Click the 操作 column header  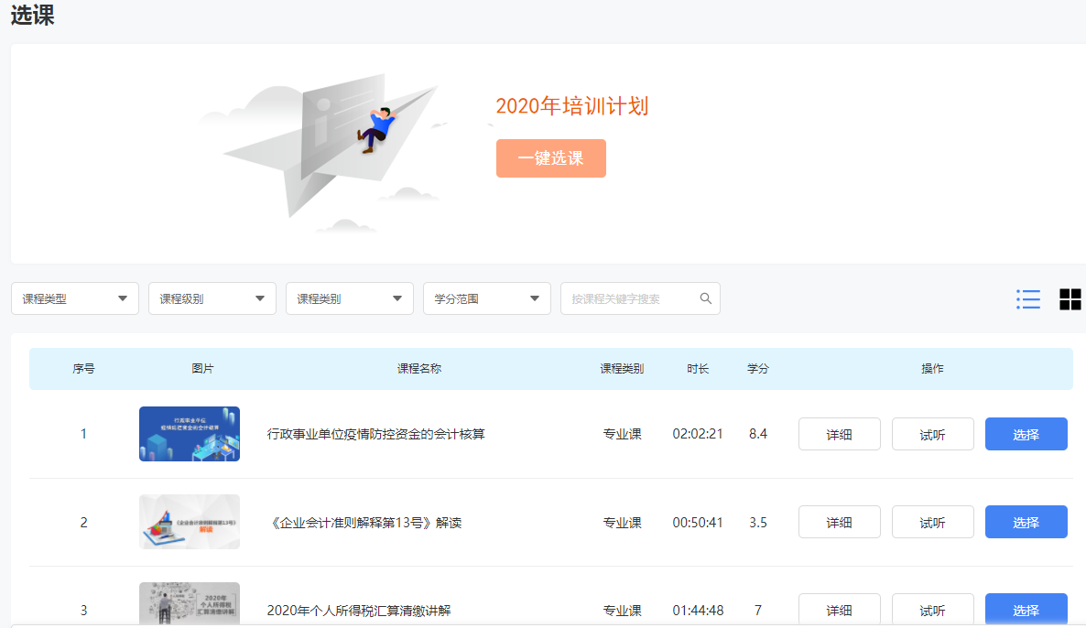pos(932,368)
